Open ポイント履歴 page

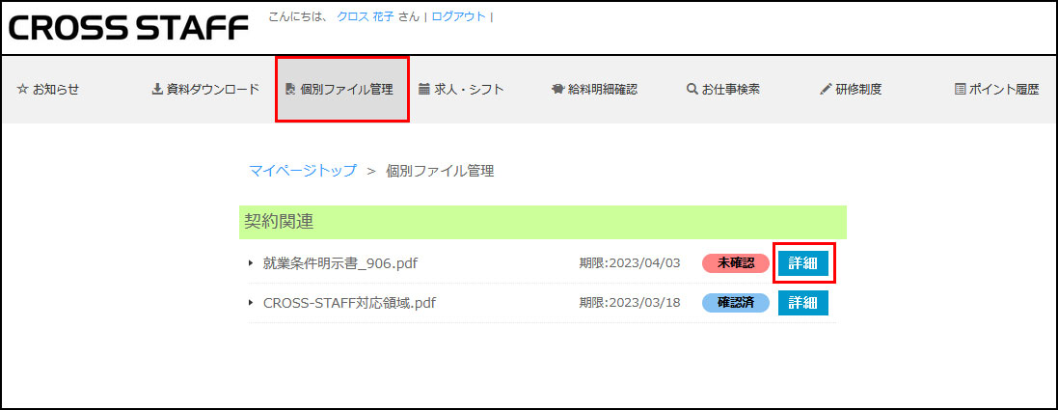[x=997, y=89]
